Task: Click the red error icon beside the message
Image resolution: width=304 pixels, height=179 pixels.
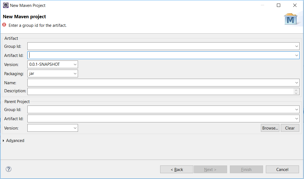Action: click(x=4, y=25)
